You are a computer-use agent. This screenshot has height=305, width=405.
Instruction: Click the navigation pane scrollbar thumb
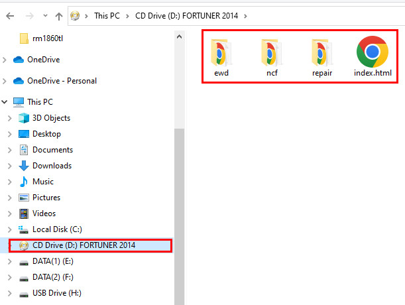point(179,217)
